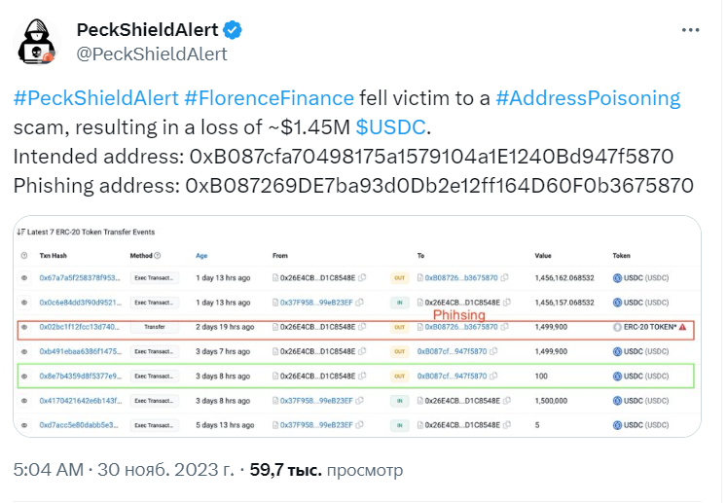Click the Exec Transact method tag in first row
The width and height of the screenshot is (727, 503).
pos(154,277)
